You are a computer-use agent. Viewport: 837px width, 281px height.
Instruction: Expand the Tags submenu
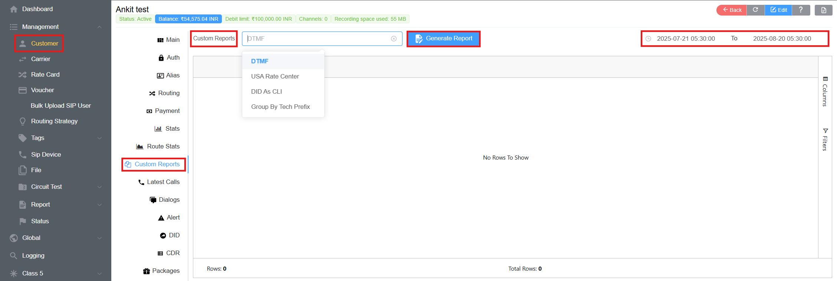(x=99, y=138)
